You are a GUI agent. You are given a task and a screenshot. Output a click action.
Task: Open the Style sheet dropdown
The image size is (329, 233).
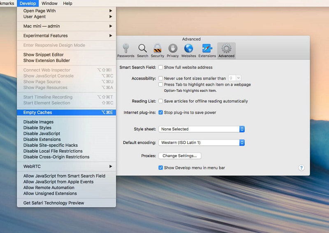click(x=202, y=129)
